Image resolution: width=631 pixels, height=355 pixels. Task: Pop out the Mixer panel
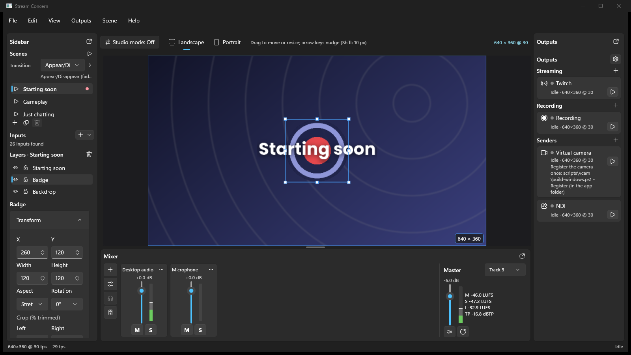coord(522,256)
